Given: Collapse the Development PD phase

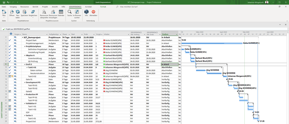Looking at the screenshot, I should coord(25,82).
